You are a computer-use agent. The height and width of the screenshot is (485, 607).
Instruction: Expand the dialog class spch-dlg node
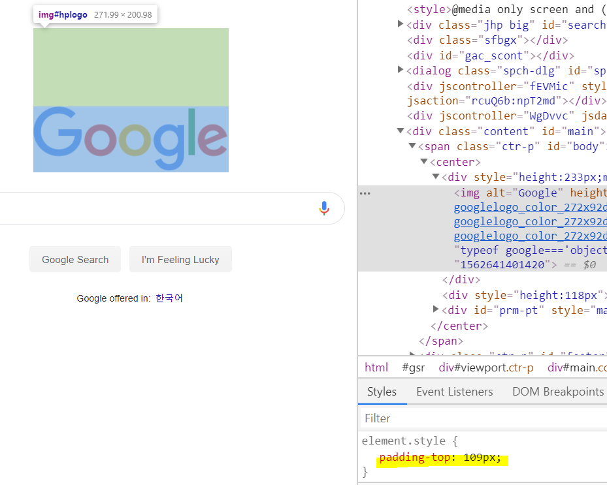click(401, 70)
